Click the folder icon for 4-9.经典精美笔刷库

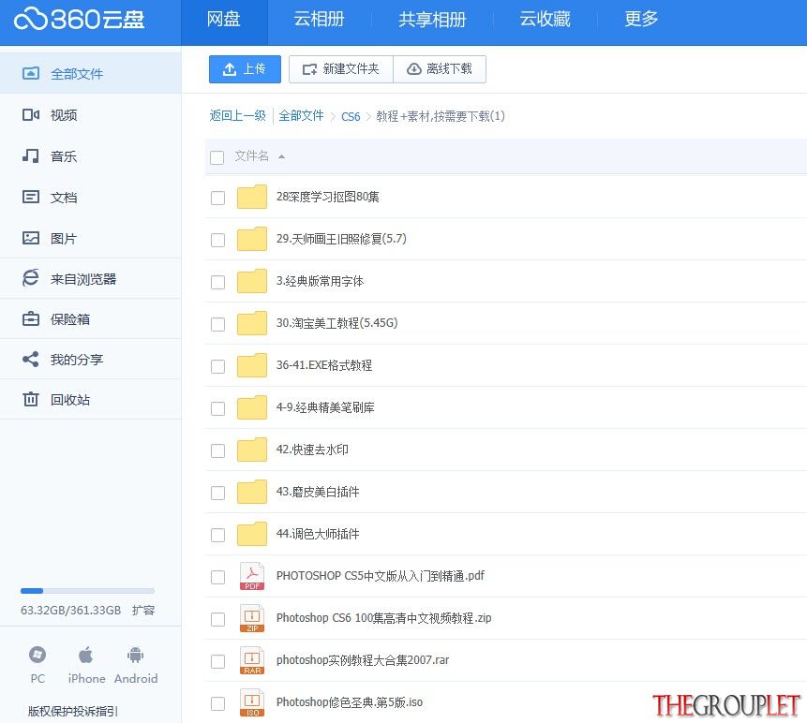coord(252,407)
